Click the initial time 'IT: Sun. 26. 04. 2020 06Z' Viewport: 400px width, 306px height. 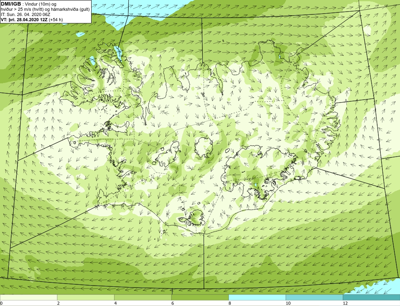[26, 14]
